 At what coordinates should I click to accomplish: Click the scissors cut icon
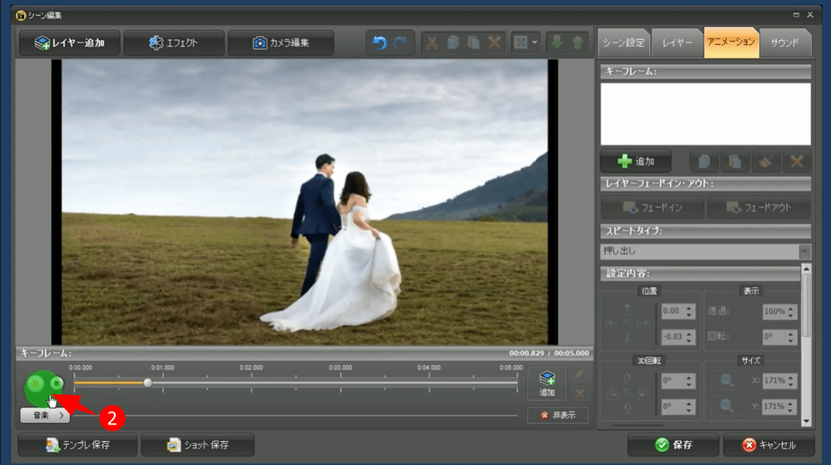coord(432,43)
